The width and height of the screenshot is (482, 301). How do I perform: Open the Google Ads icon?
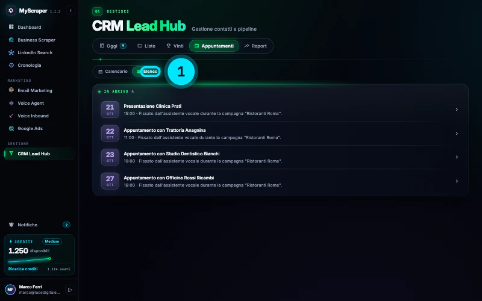[x=11, y=128]
